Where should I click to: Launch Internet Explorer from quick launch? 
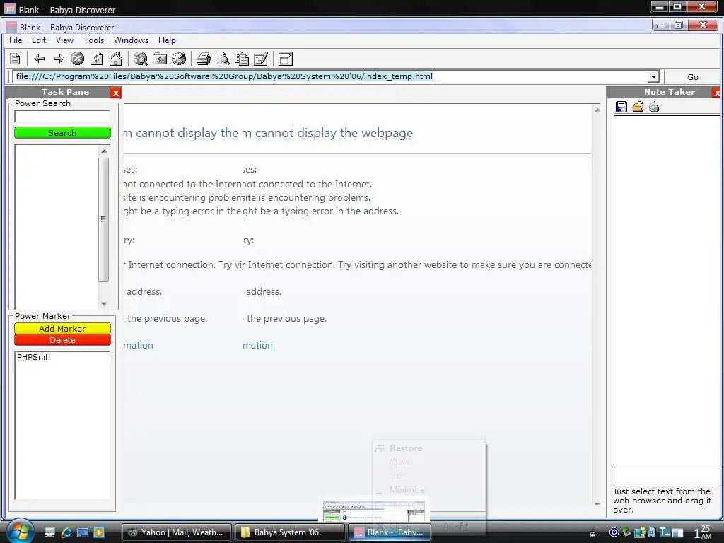point(66,532)
